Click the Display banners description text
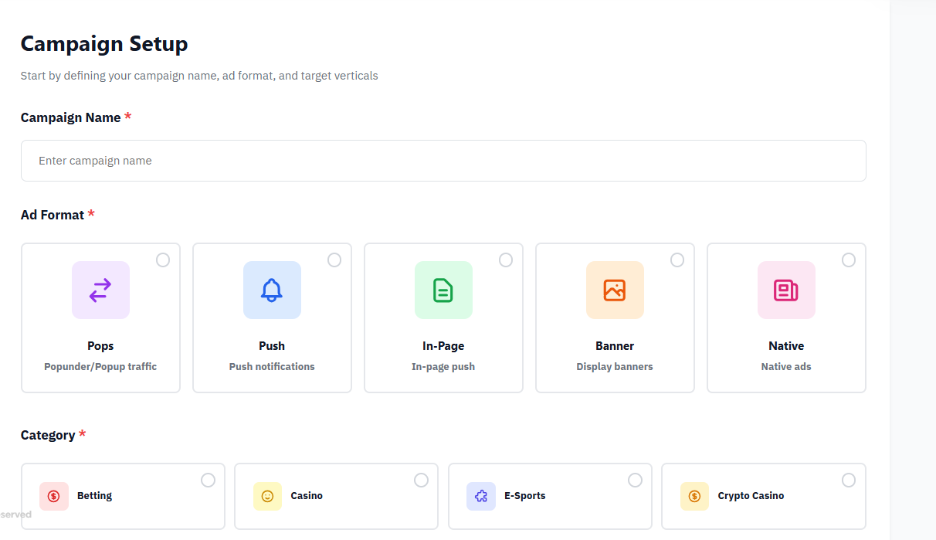The image size is (936, 540). click(x=615, y=367)
